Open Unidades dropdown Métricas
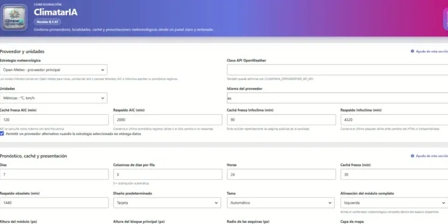 (x=53, y=98)
